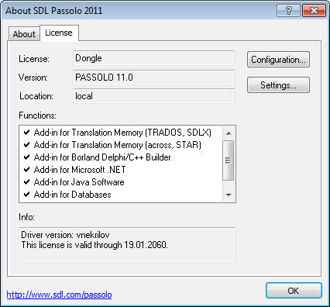Image resolution: width=330 pixels, height=307 pixels.
Task: Click checkmark beside TRADOS, SDLX add-in
Action: click(26, 133)
